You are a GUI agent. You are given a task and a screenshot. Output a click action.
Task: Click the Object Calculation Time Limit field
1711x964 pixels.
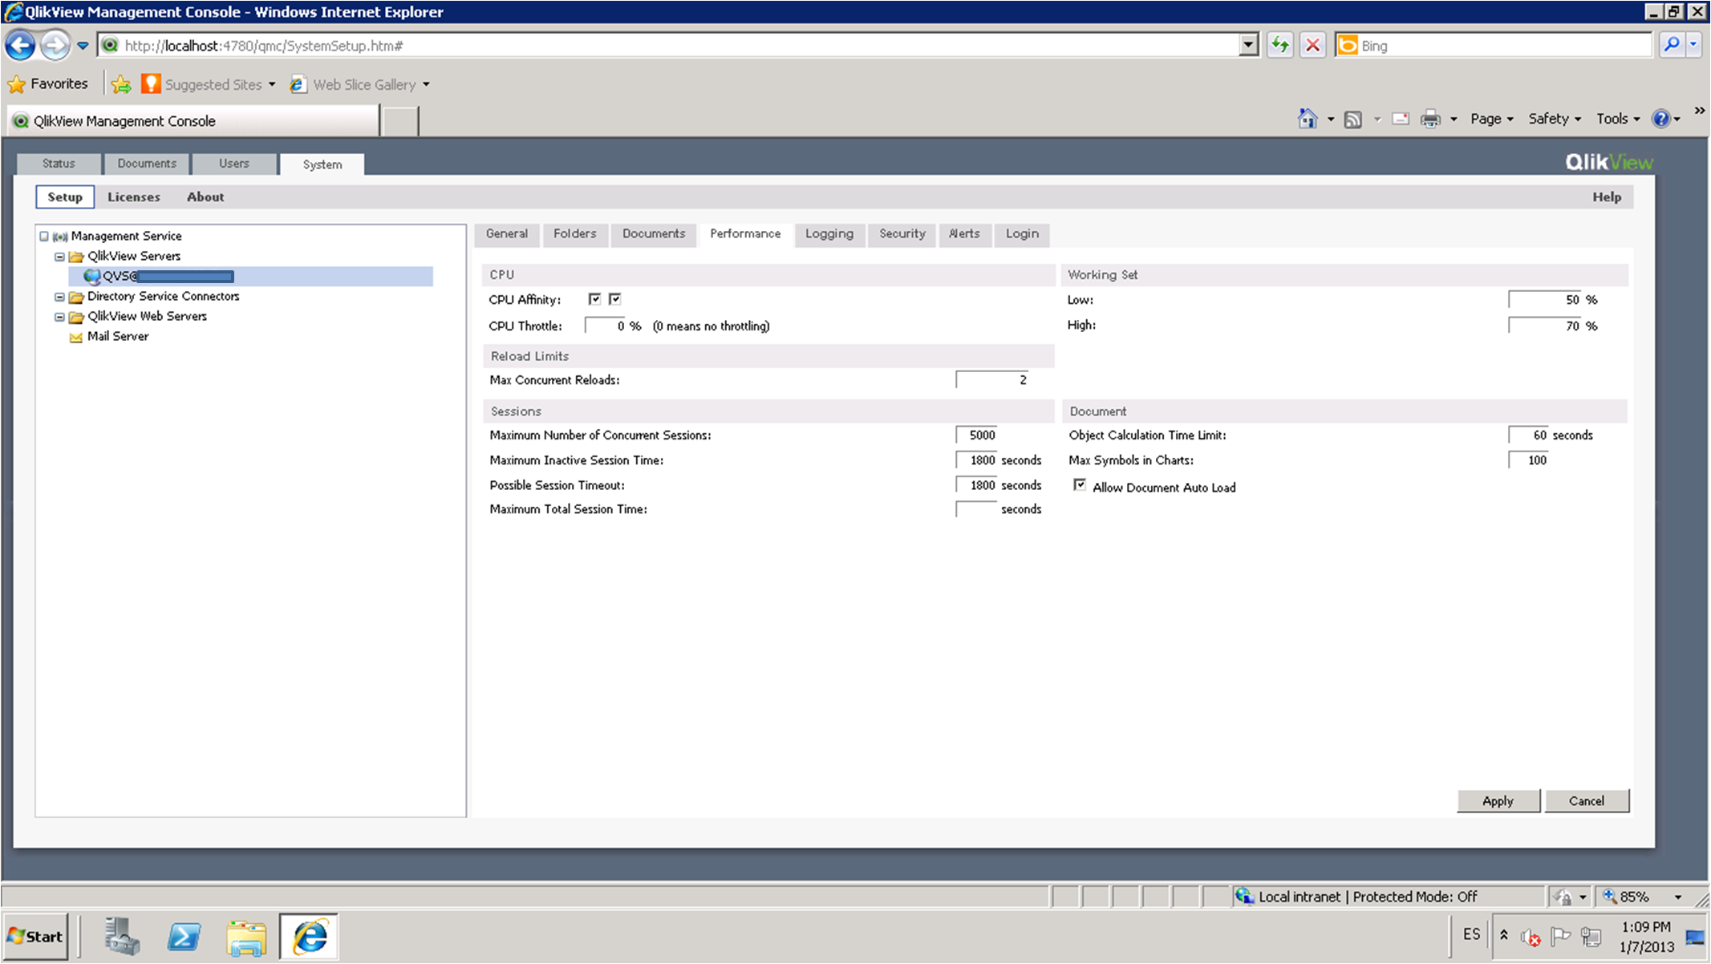coord(1529,435)
